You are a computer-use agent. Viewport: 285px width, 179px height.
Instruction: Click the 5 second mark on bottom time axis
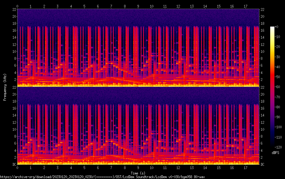tap(85, 168)
